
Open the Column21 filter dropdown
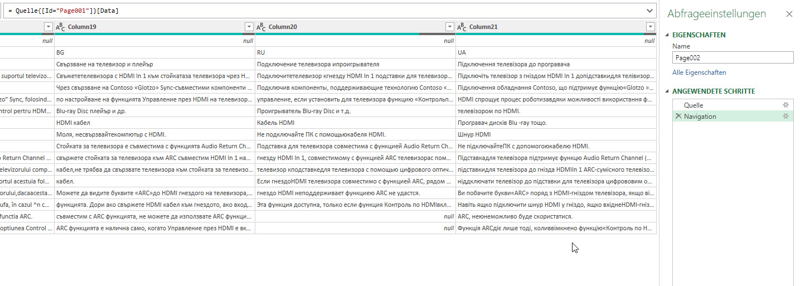pos(650,27)
